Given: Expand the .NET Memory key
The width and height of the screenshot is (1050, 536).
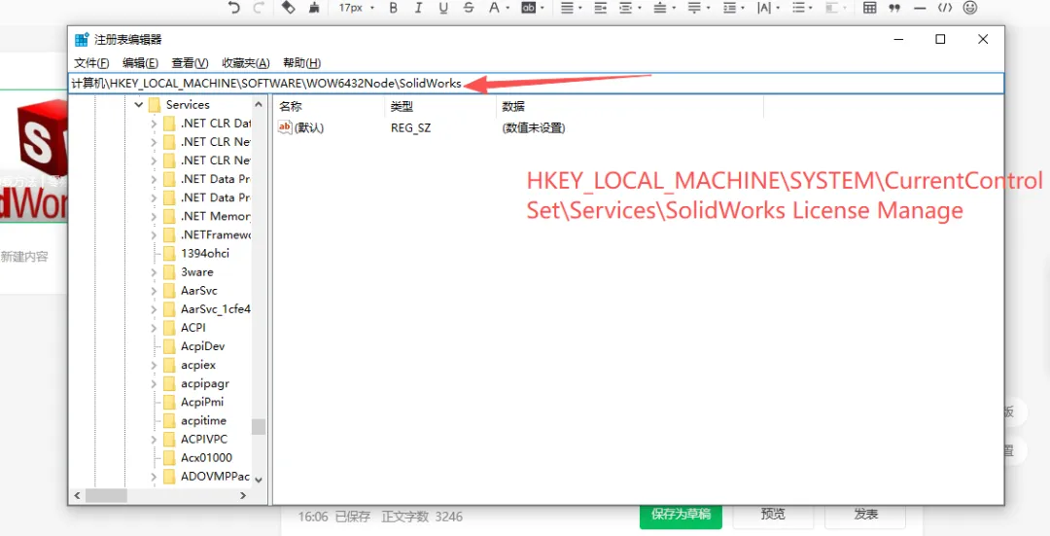Looking at the screenshot, I should (x=154, y=216).
